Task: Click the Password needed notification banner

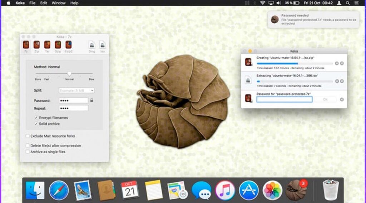Action: pyautogui.click(x=313, y=20)
